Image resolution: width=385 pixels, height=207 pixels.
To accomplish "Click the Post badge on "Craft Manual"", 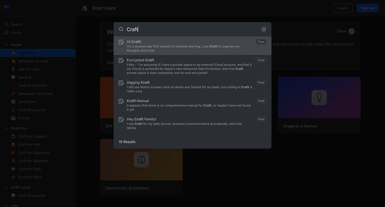I will click(261, 101).
